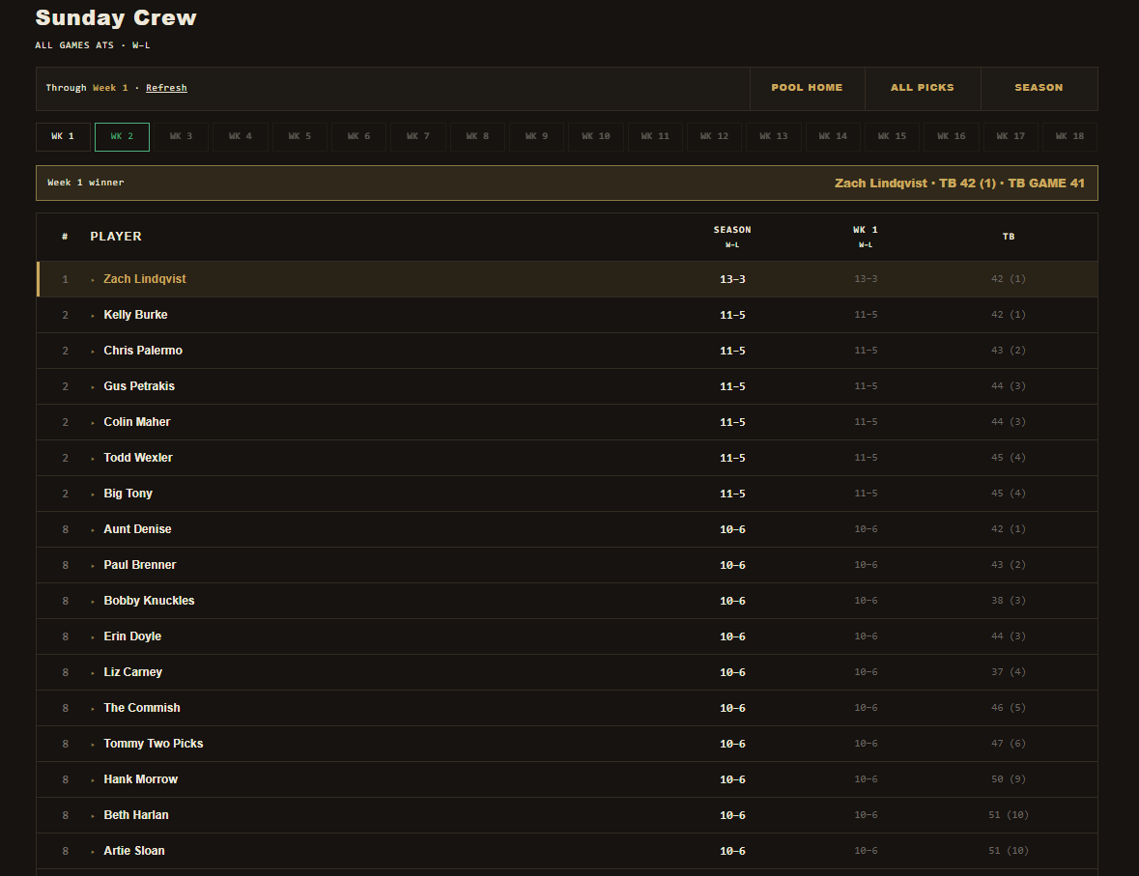Expand Zach Lindqvist's row triangle
Viewport: 1139px width, 876px height.
click(93, 280)
